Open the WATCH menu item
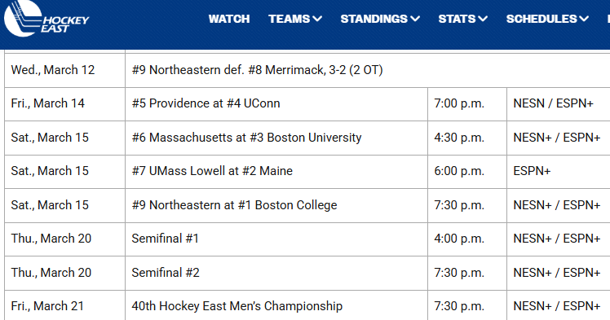This screenshot has height=320, width=610. pyautogui.click(x=228, y=19)
